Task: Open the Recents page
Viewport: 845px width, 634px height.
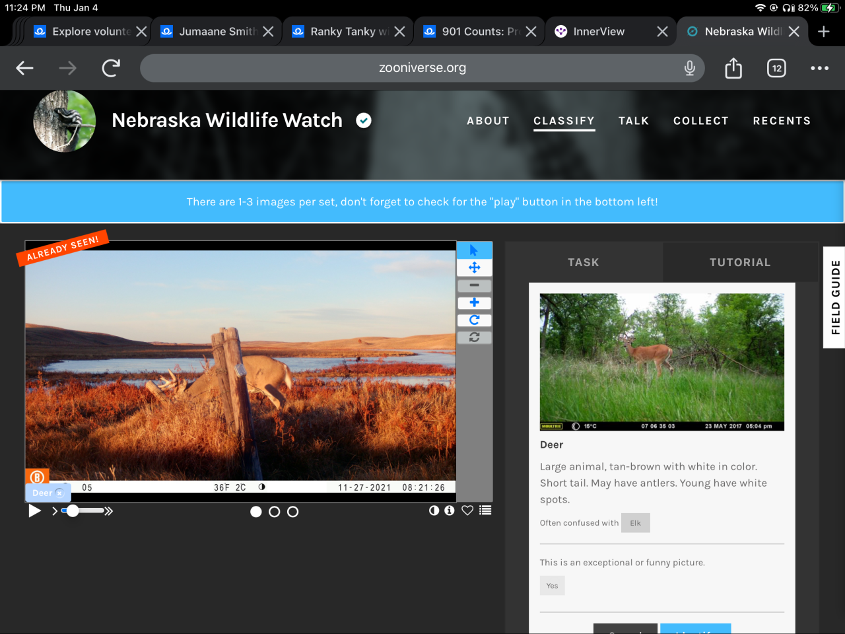Action: click(x=782, y=121)
